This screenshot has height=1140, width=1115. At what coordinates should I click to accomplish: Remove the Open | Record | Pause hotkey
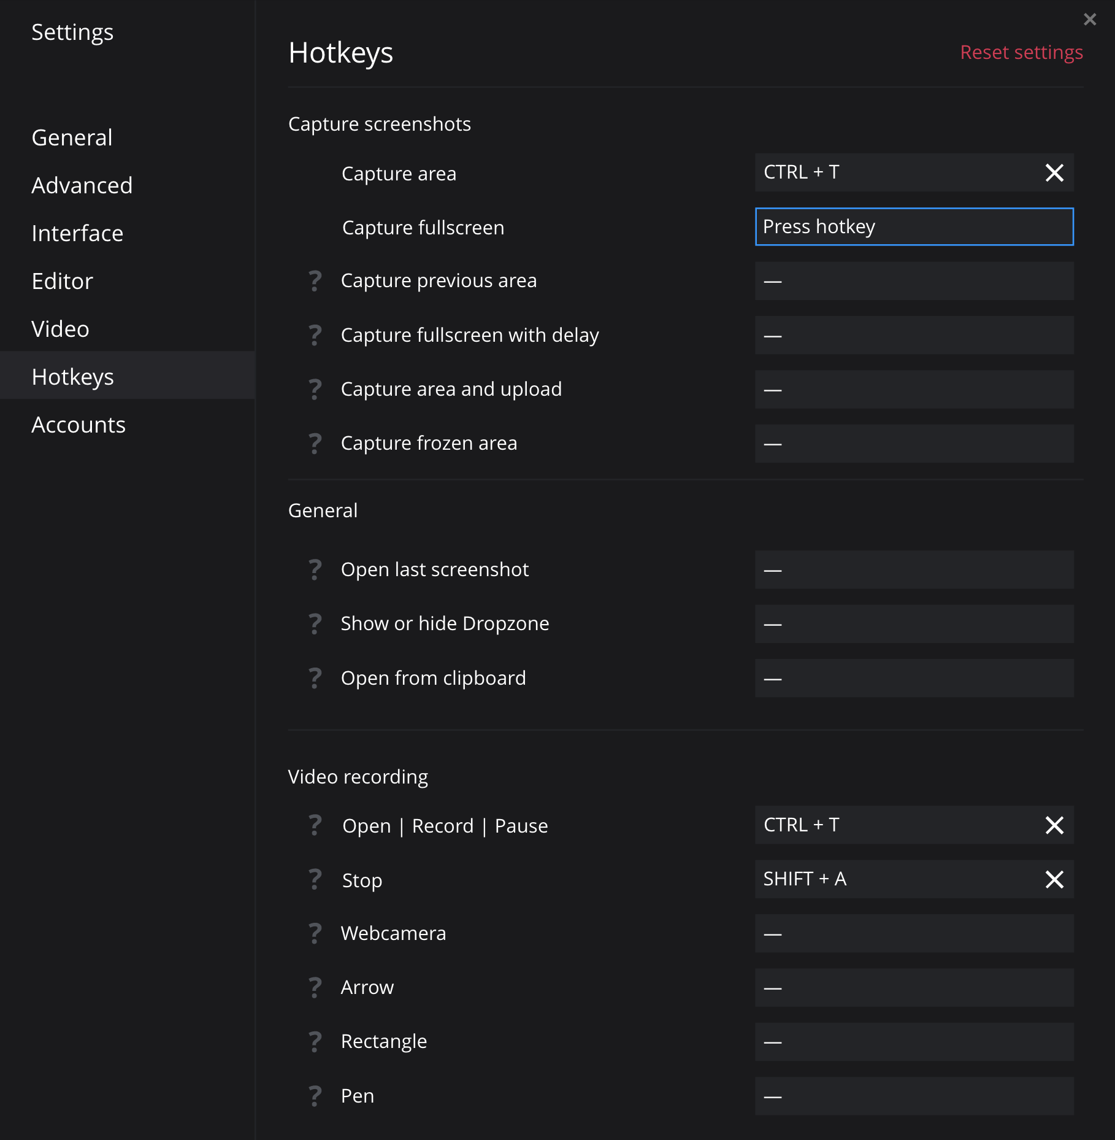point(1054,825)
